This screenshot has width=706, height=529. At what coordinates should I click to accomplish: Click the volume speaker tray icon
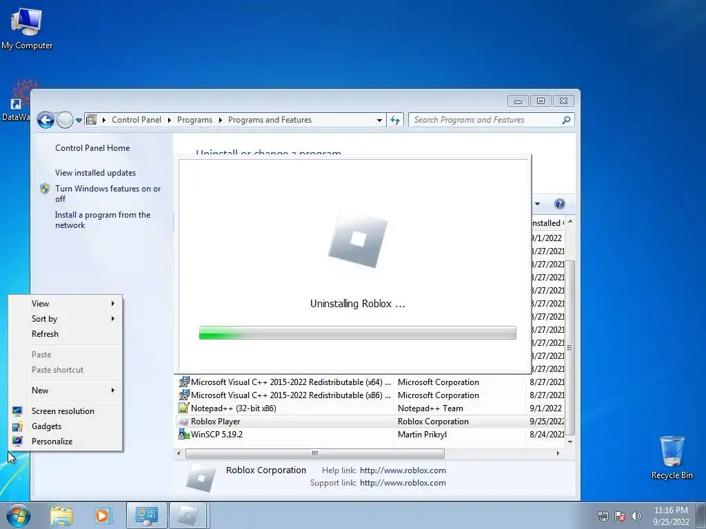click(636, 516)
